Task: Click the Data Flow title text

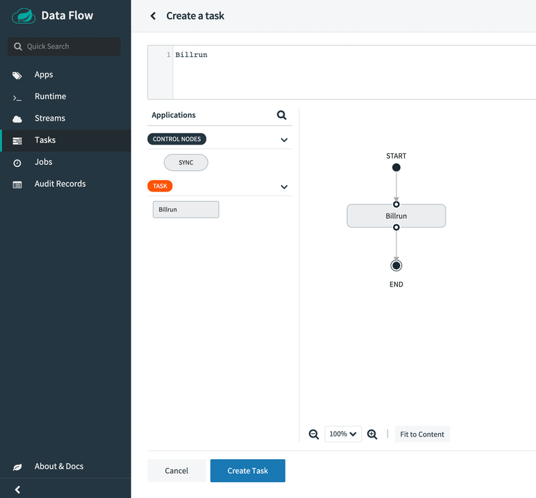Action: (x=68, y=15)
